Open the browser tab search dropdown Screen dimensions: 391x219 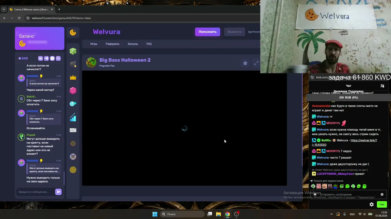coord(4,9)
